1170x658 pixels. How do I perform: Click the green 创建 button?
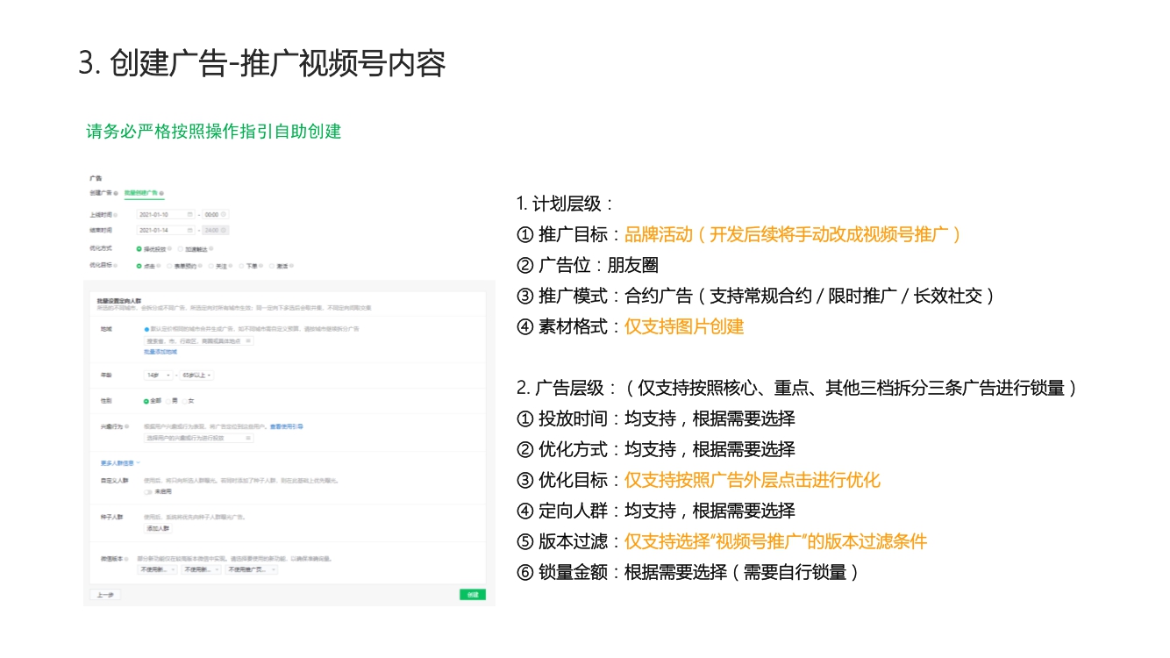tap(472, 595)
